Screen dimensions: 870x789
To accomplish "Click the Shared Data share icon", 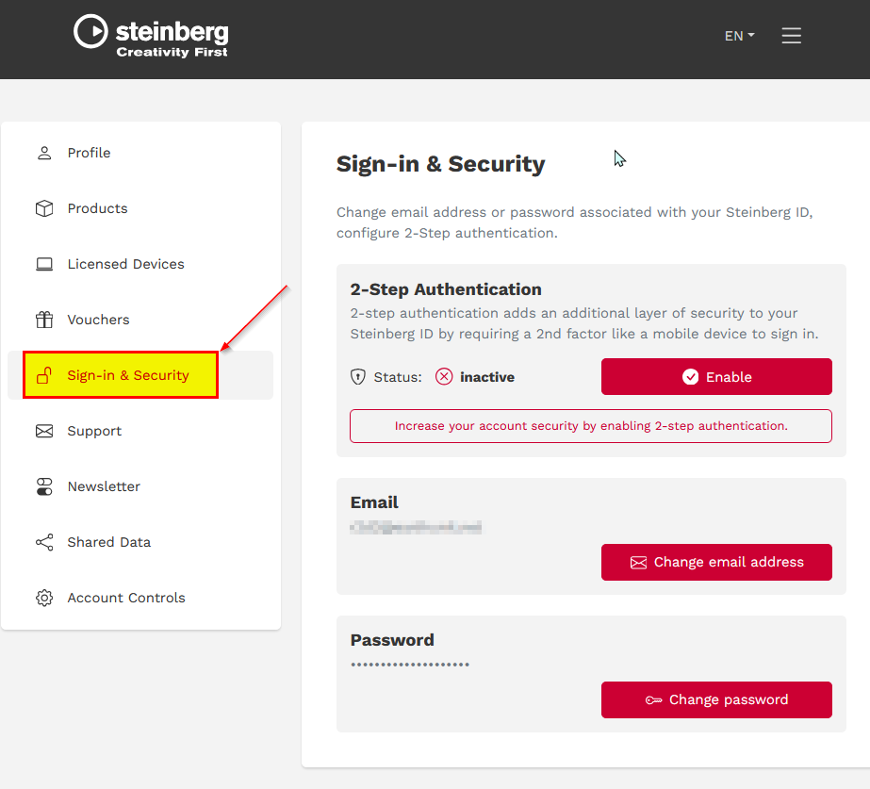I will [x=44, y=542].
